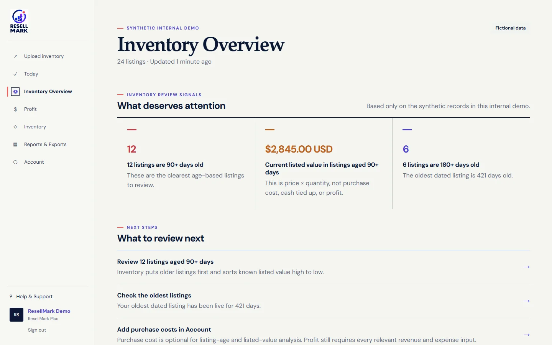
Task: Click the arrow on Check the oldest listings row
Action: (527, 301)
